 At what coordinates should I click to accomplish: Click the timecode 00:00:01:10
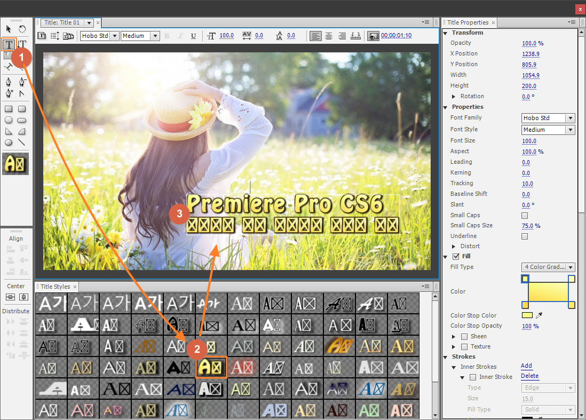pos(396,36)
